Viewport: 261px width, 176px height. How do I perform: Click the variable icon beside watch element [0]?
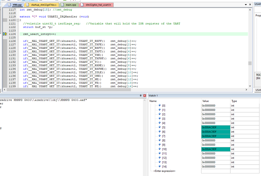tap(159, 105)
